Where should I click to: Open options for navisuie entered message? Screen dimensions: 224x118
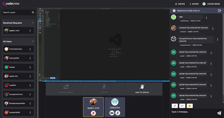213,29
